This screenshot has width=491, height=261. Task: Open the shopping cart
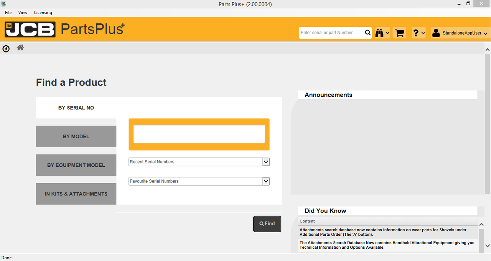point(400,33)
